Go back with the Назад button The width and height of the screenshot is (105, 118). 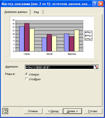coord(53,111)
